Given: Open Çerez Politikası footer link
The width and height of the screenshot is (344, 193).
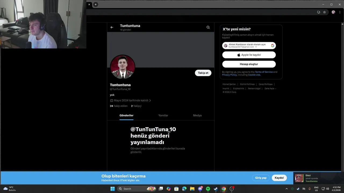Looking at the screenshot, I should (266, 84).
